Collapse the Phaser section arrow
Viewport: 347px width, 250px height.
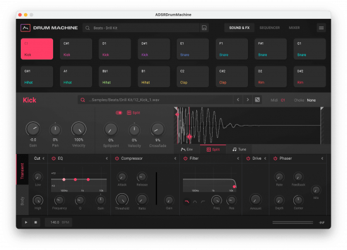(x=322, y=158)
